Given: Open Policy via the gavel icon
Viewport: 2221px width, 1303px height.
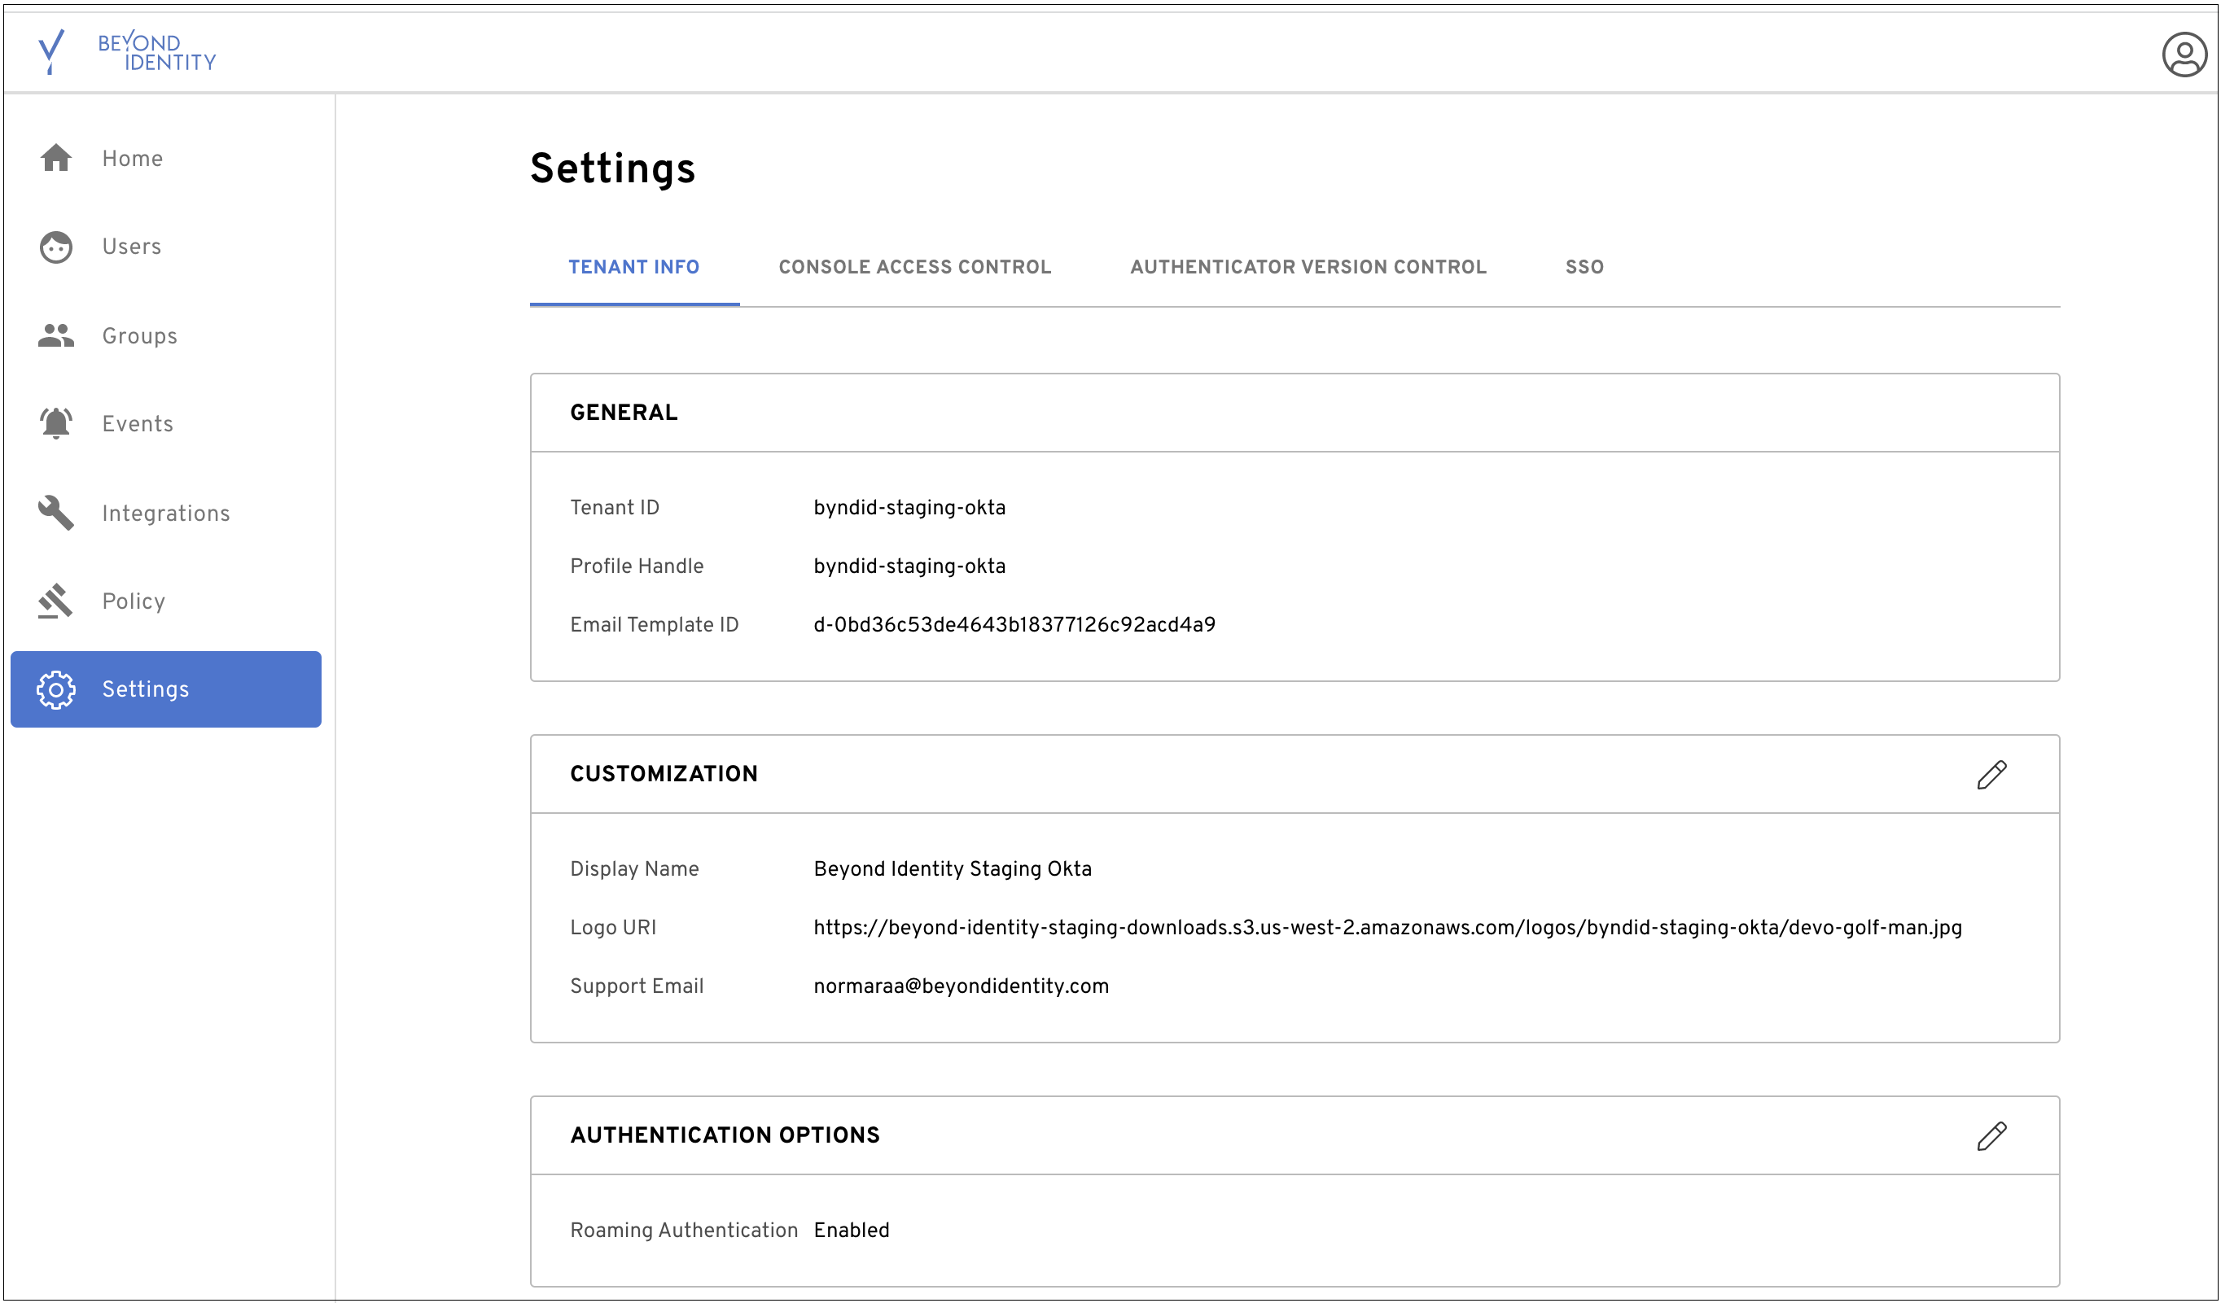Looking at the screenshot, I should (x=55, y=601).
